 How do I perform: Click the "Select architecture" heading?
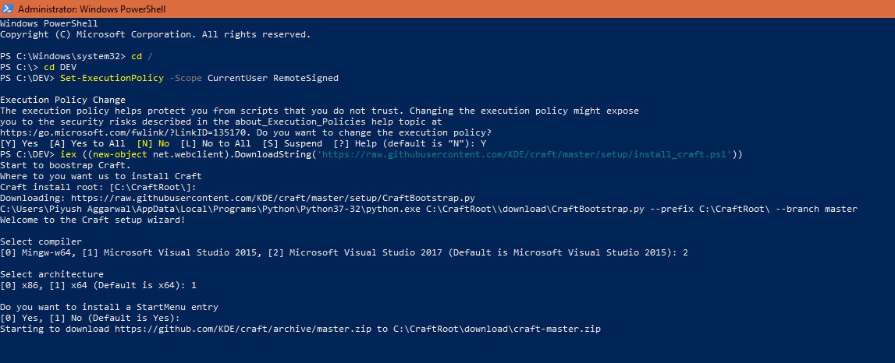tap(51, 274)
